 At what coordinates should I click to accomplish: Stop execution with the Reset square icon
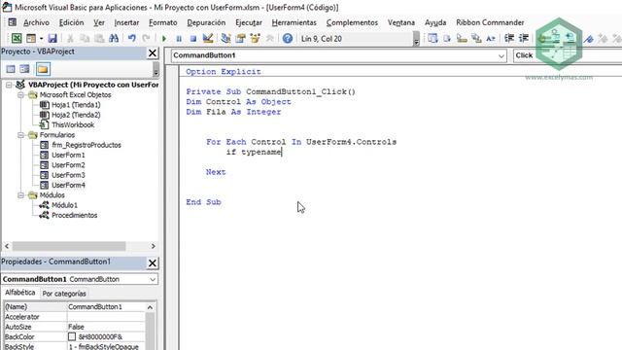click(192, 39)
